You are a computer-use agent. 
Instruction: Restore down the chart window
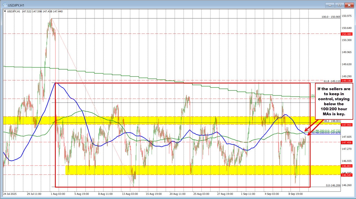coord(340,5)
